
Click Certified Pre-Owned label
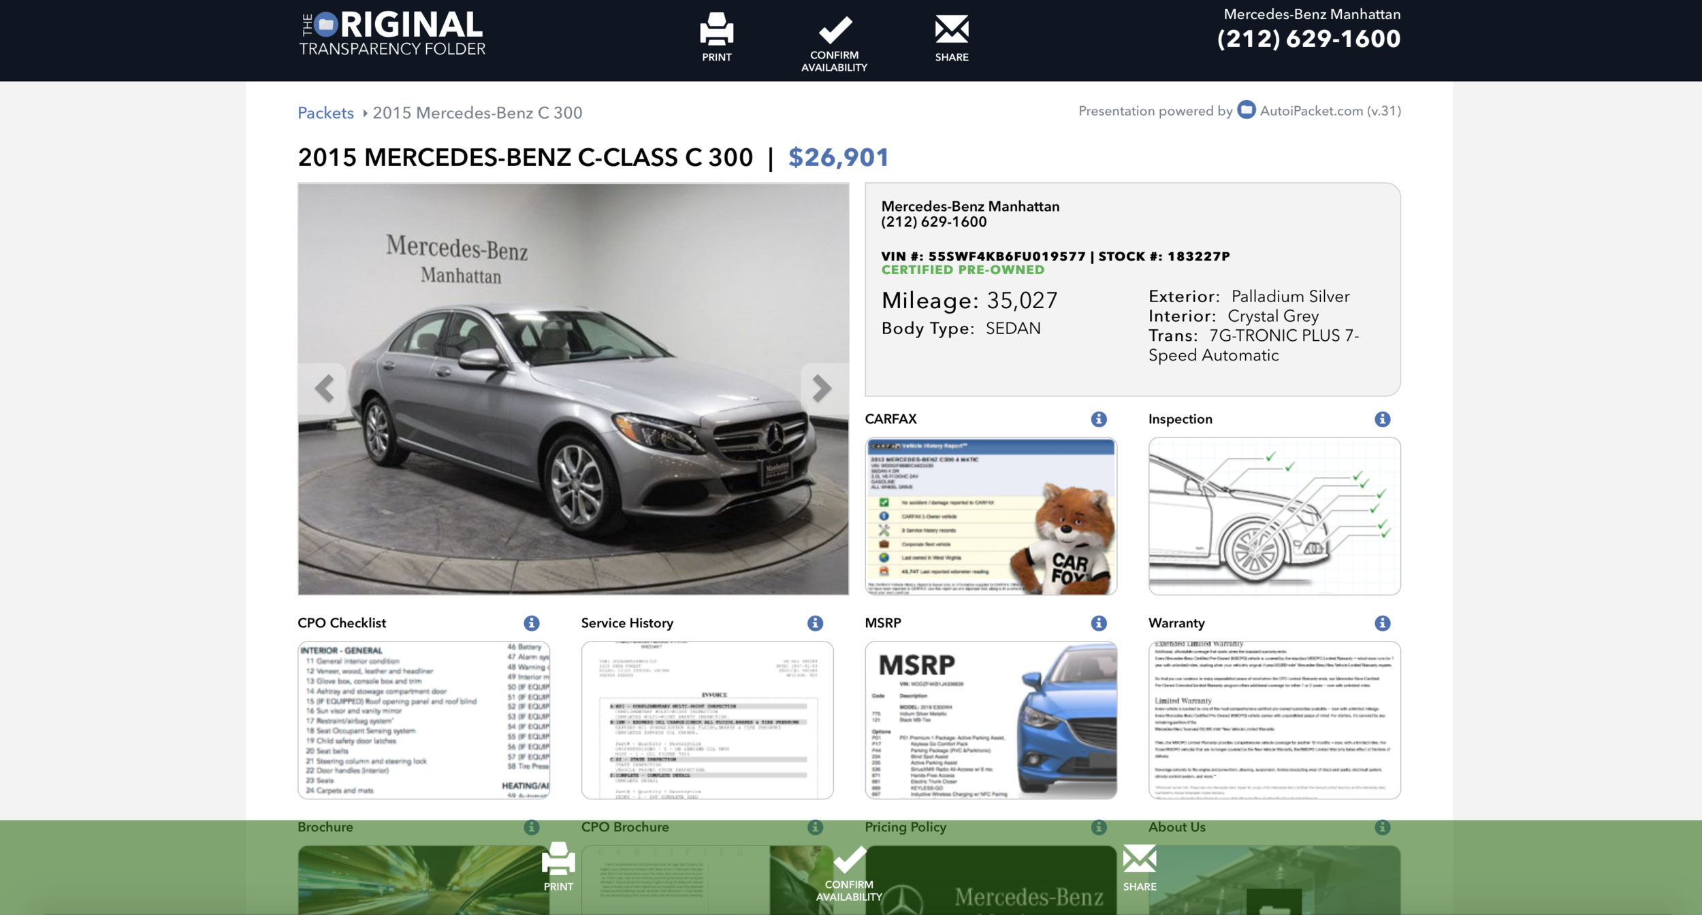pos(963,270)
